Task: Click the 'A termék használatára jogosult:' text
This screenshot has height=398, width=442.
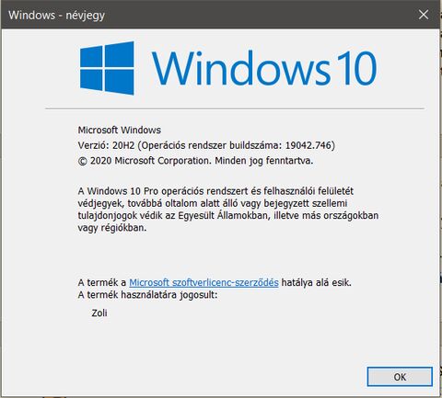Action: click(147, 295)
